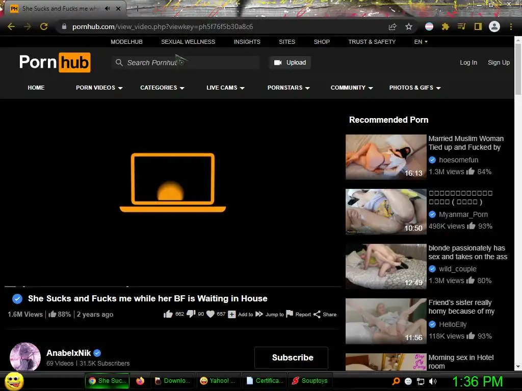Reload the page with the refresh icon
This screenshot has width=522, height=391.
pyautogui.click(x=44, y=26)
